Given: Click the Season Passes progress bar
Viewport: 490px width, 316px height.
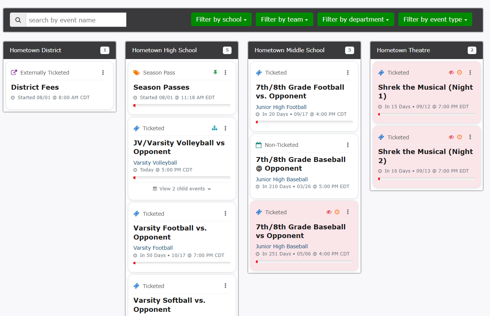Looking at the screenshot, I should pyautogui.click(x=182, y=106).
